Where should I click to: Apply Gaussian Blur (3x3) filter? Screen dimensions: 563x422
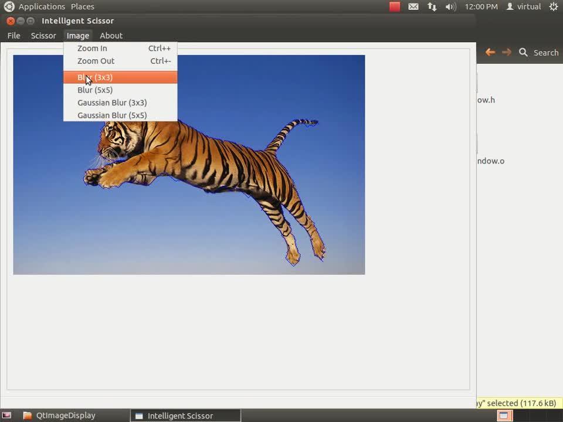(x=112, y=103)
